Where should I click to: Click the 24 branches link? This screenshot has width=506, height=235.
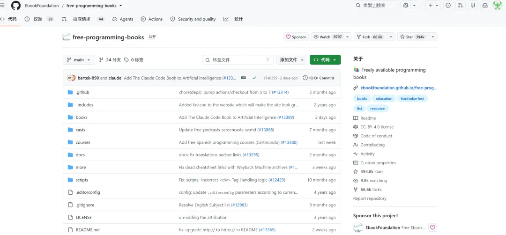pos(110,60)
